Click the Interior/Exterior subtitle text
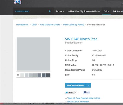This screenshot has width=123, height=105. pyautogui.click(x=74, y=43)
